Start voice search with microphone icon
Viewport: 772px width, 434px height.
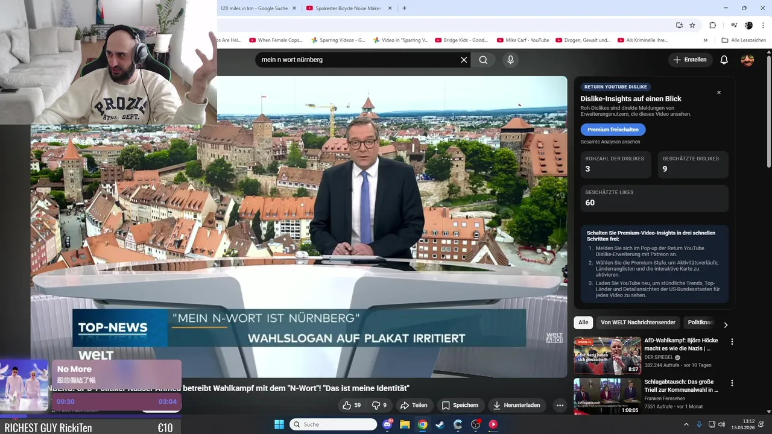coord(510,60)
